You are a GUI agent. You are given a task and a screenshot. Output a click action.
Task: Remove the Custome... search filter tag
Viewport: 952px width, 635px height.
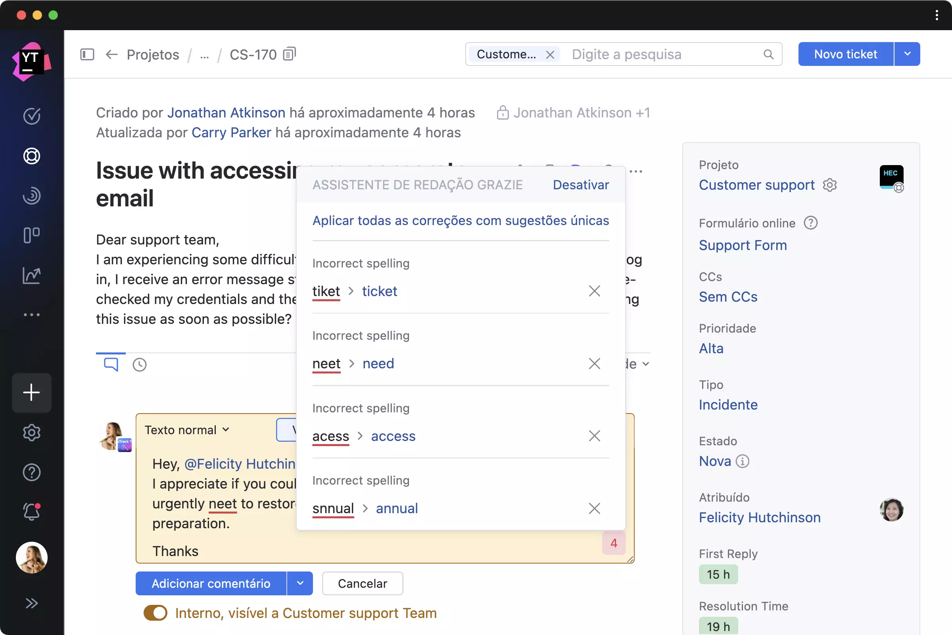(x=550, y=54)
